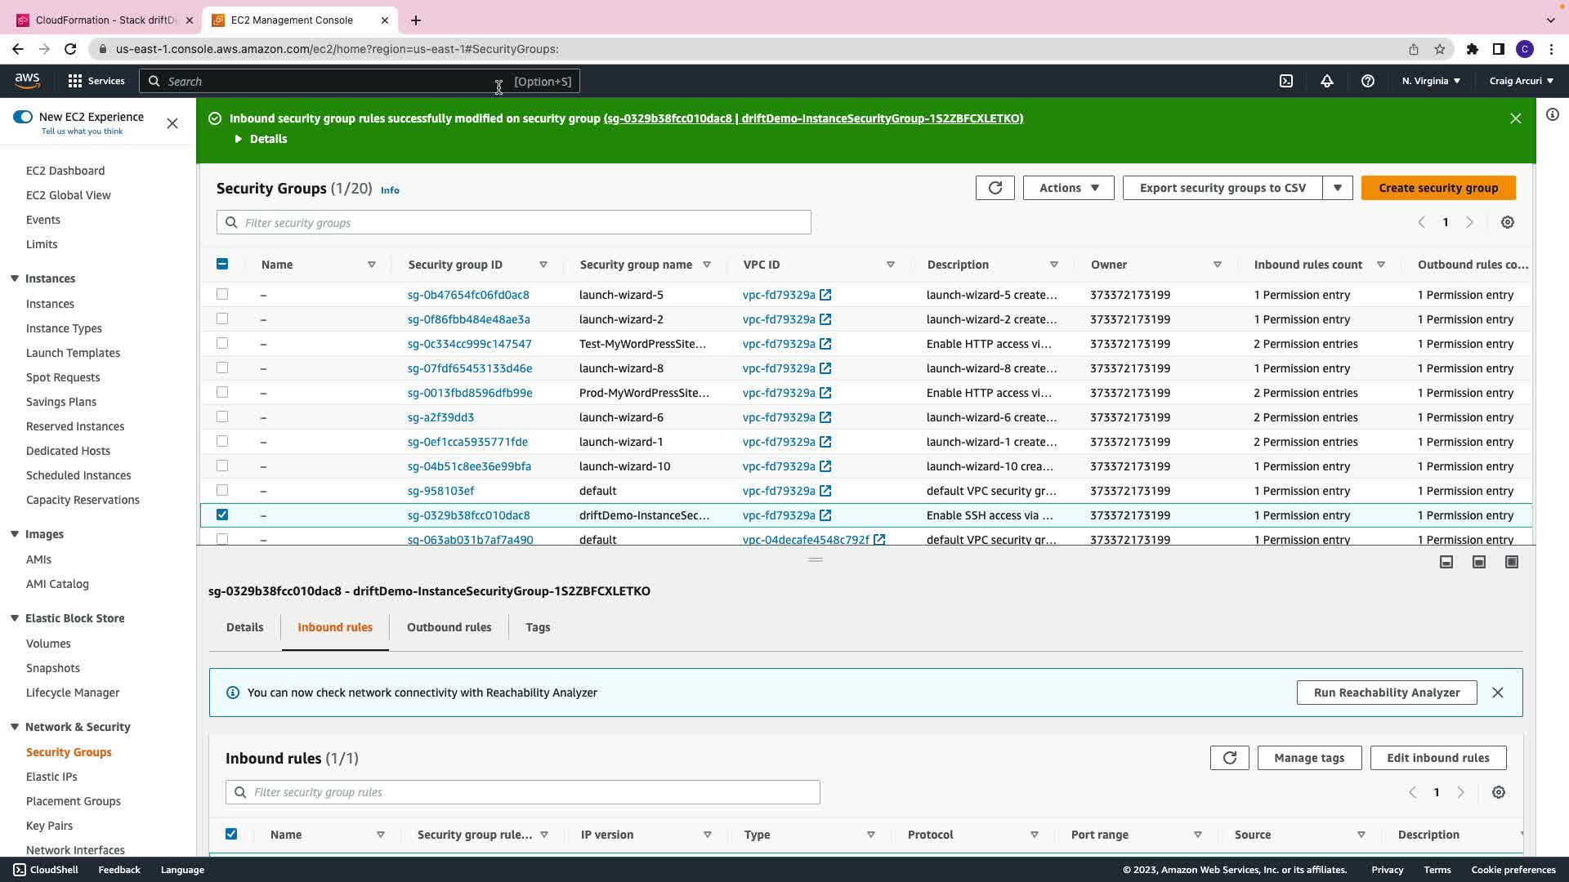Refresh the Inbound rules table

(x=1229, y=758)
